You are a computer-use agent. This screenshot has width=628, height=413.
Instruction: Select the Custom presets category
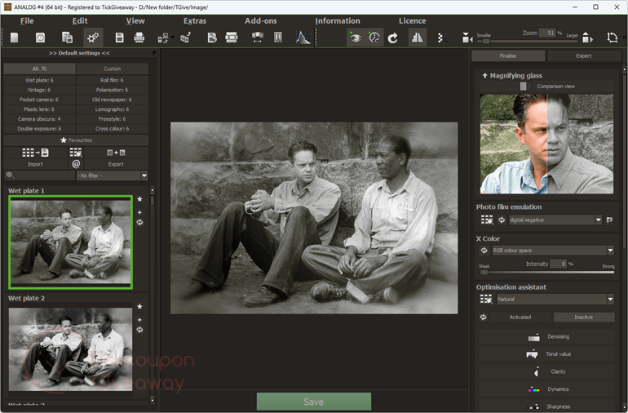click(113, 69)
